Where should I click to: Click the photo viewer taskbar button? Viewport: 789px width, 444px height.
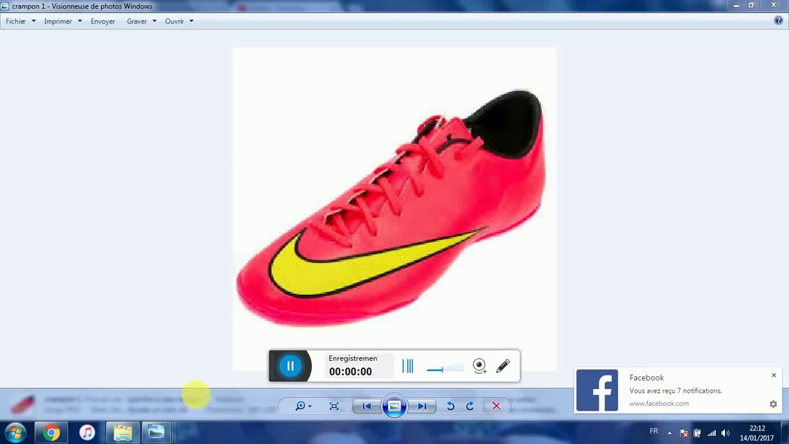(x=157, y=433)
